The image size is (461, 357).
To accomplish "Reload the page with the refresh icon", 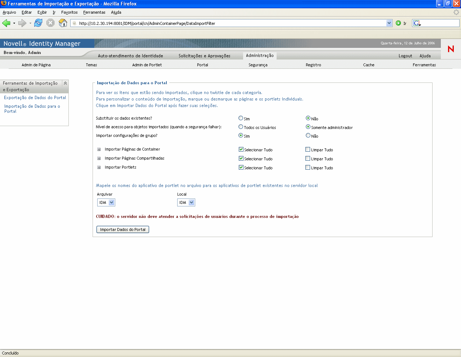I will pyautogui.click(x=38, y=23).
